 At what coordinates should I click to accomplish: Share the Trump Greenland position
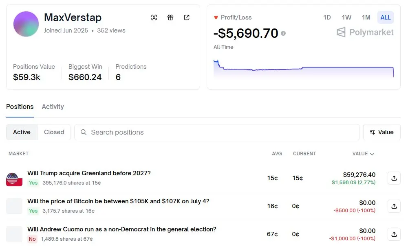click(394, 178)
